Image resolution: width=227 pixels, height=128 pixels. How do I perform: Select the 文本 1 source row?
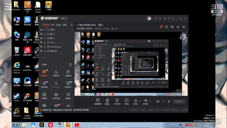click(56, 42)
